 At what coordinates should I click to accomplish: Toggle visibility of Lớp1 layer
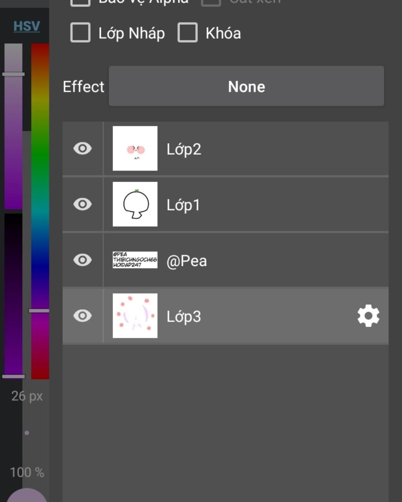[x=82, y=204]
